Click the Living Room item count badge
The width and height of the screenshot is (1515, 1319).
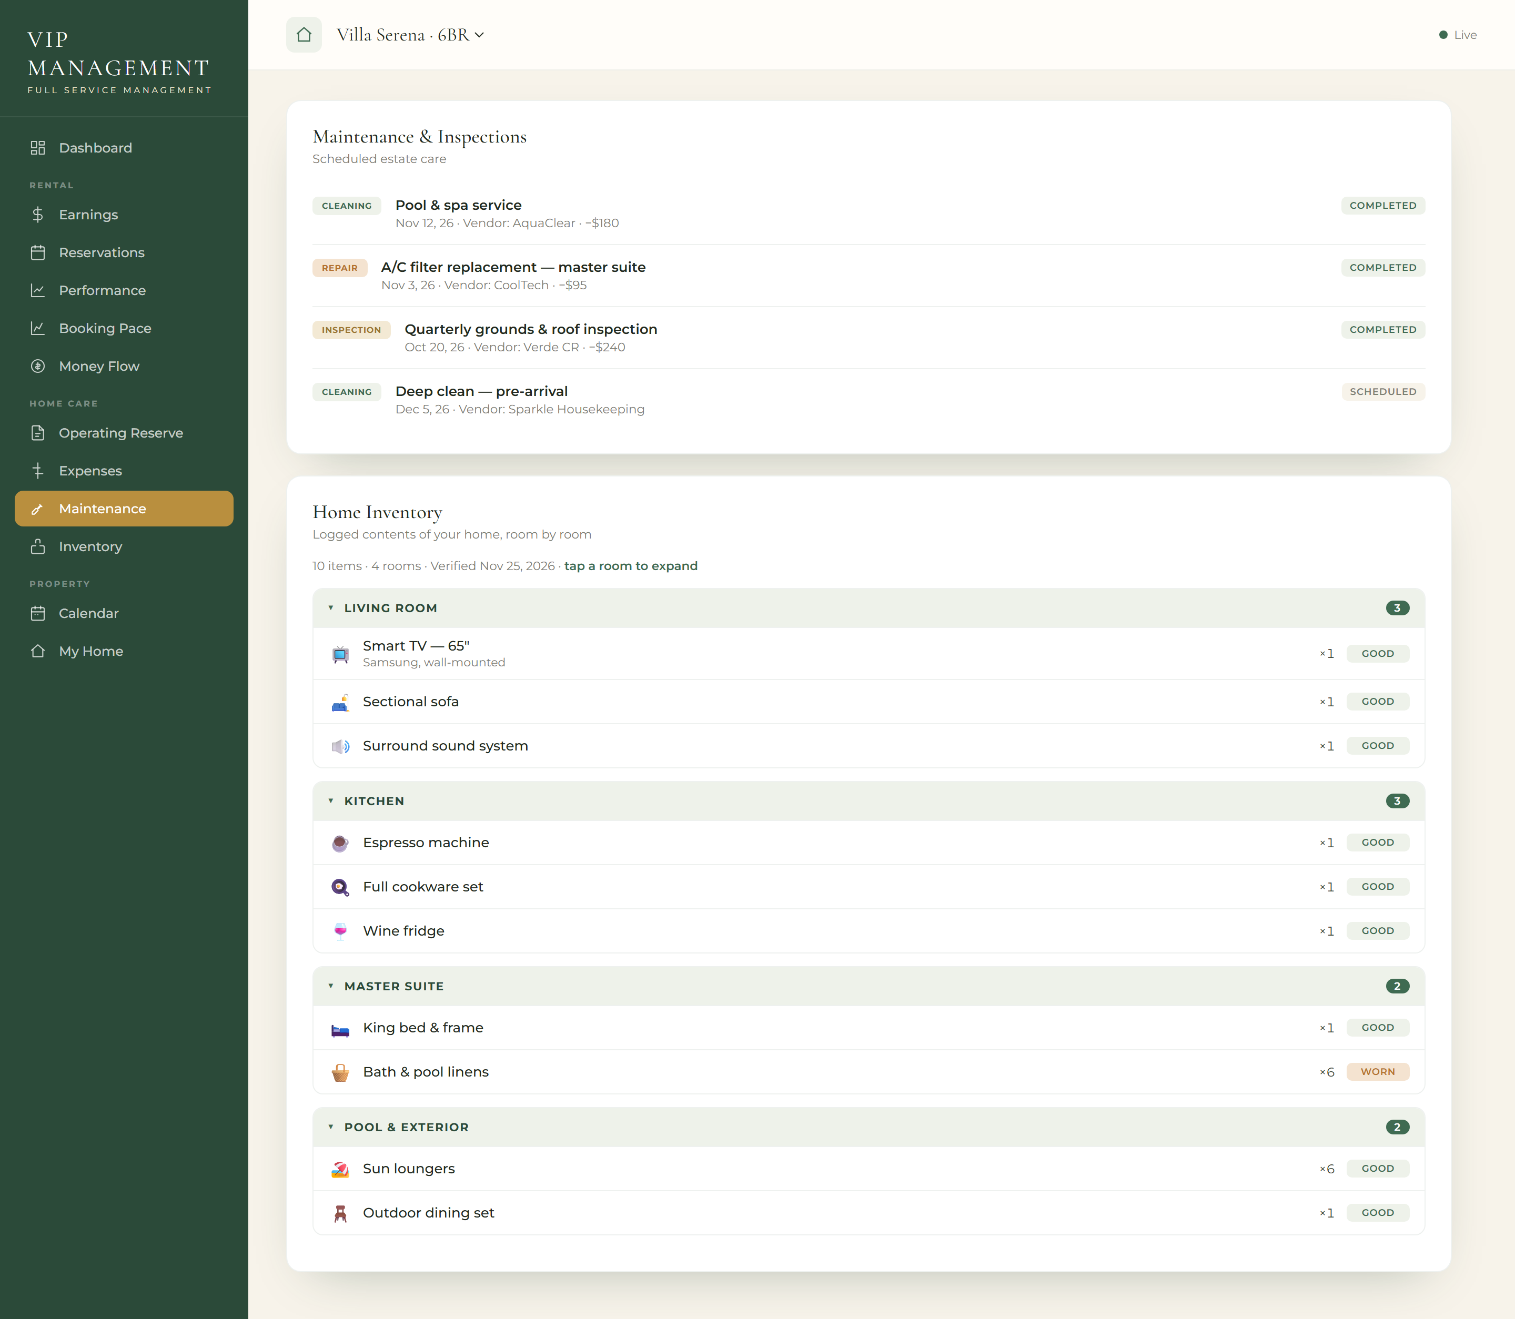[x=1397, y=608]
